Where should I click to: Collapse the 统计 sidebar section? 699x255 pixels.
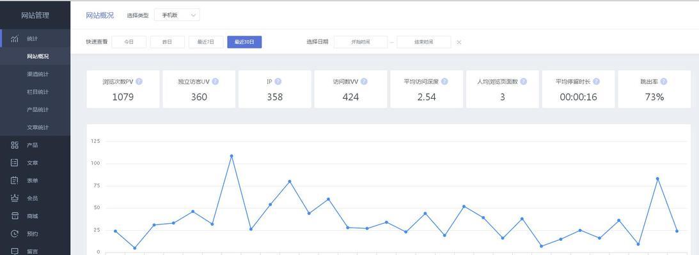pyautogui.click(x=35, y=39)
